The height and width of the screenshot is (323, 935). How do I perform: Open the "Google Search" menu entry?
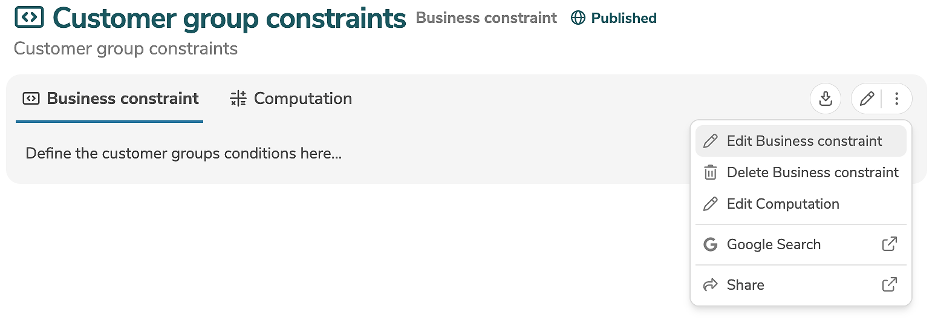(774, 244)
